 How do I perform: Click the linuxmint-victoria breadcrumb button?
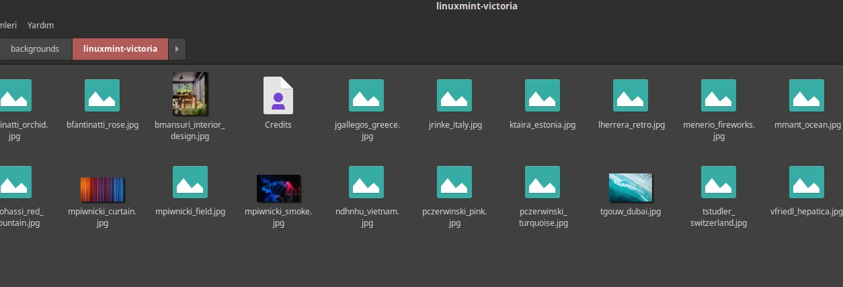tap(120, 49)
